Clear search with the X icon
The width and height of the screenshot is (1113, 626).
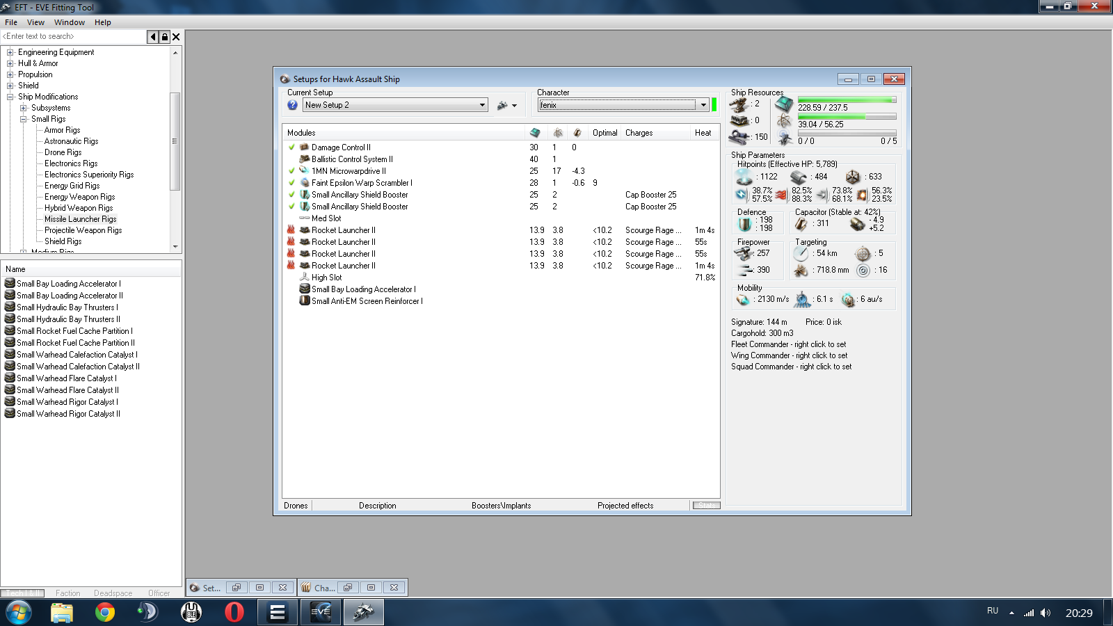click(x=176, y=37)
